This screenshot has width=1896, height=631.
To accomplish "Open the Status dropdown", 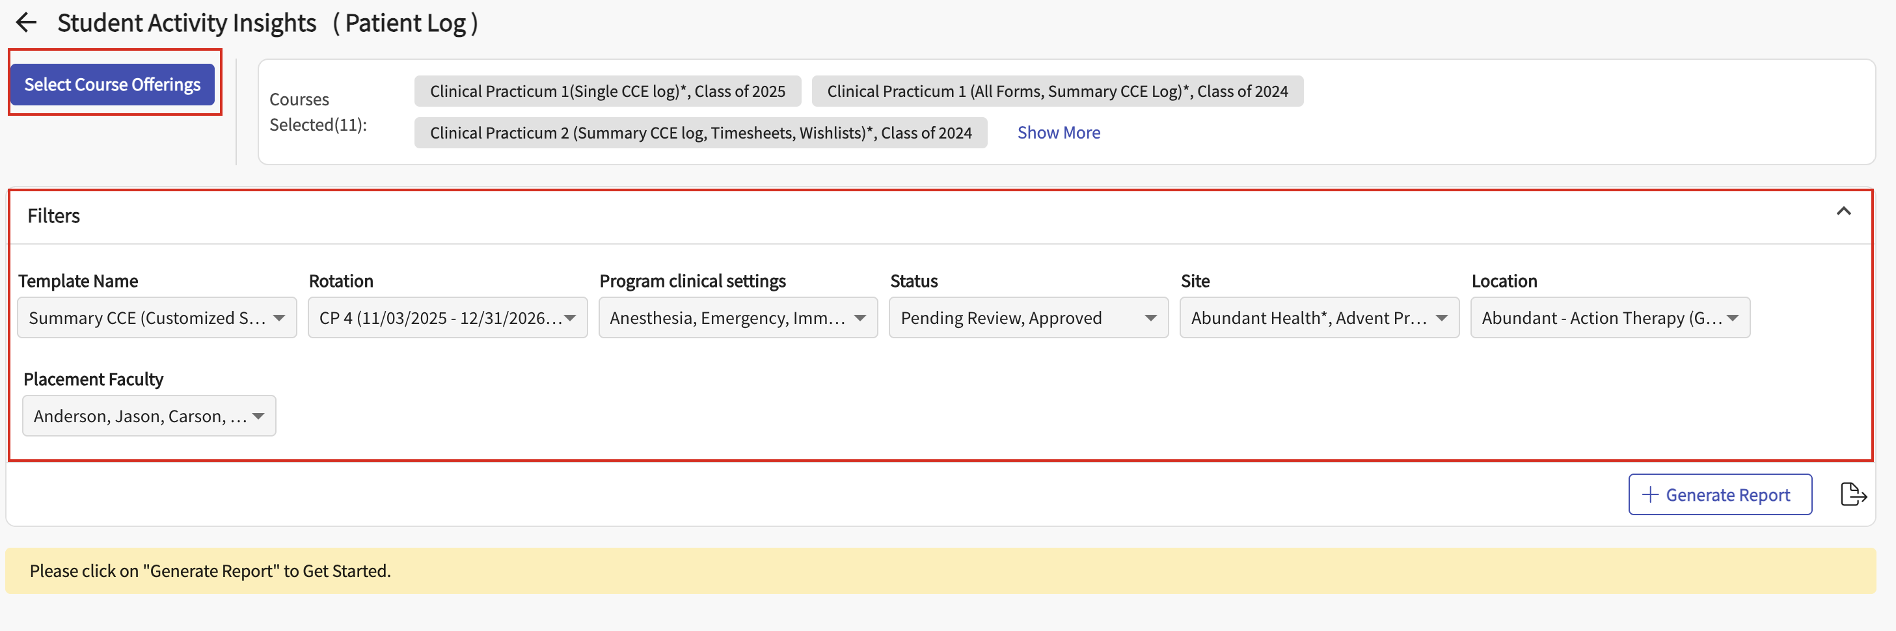I will (x=1027, y=317).
